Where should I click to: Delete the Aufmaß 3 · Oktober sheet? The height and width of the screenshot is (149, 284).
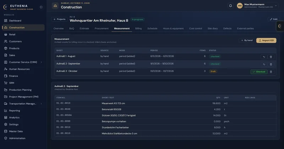[271, 72]
